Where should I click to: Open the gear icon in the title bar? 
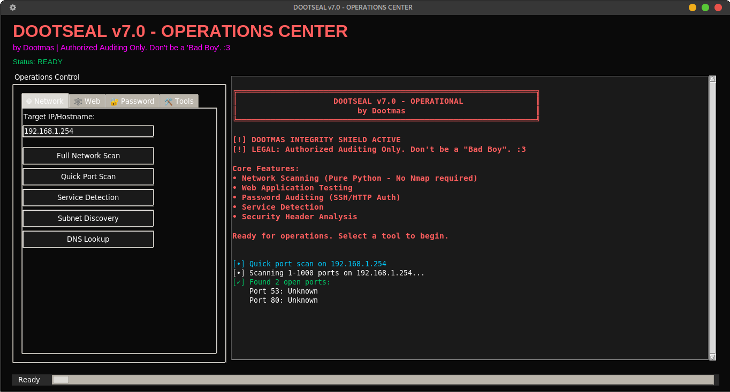[12, 7]
